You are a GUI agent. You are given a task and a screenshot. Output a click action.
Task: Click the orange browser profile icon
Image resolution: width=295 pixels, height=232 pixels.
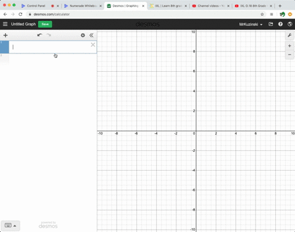coord(290,14)
